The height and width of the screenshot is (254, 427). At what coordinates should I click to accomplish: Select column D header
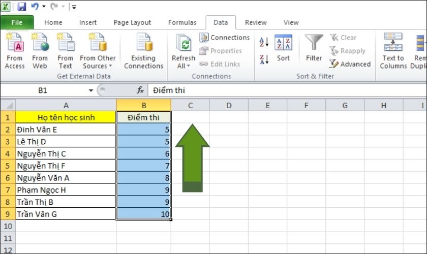point(229,105)
